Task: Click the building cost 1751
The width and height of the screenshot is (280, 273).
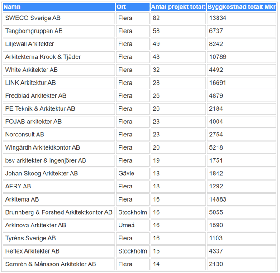Action: [242, 161]
